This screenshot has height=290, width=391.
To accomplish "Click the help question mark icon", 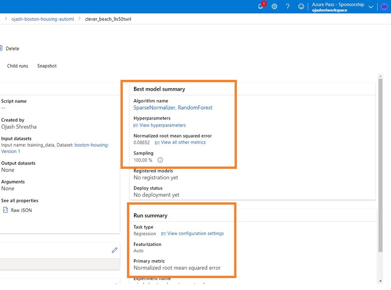I will (287, 6).
